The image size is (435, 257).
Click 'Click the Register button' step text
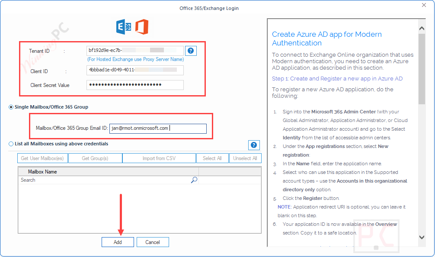click(x=311, y=198)
